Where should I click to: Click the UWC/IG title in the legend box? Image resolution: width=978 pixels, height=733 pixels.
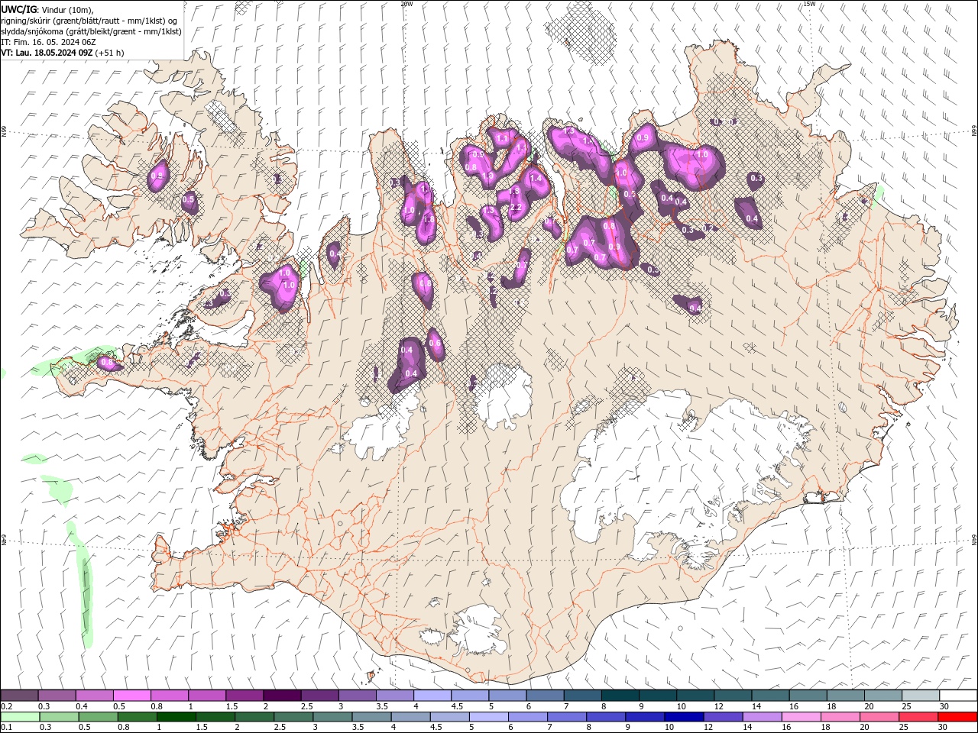18,9
